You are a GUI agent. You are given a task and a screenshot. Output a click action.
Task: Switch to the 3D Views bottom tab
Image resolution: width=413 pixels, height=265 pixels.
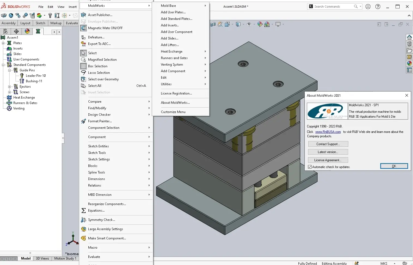[x=42, y=258]
